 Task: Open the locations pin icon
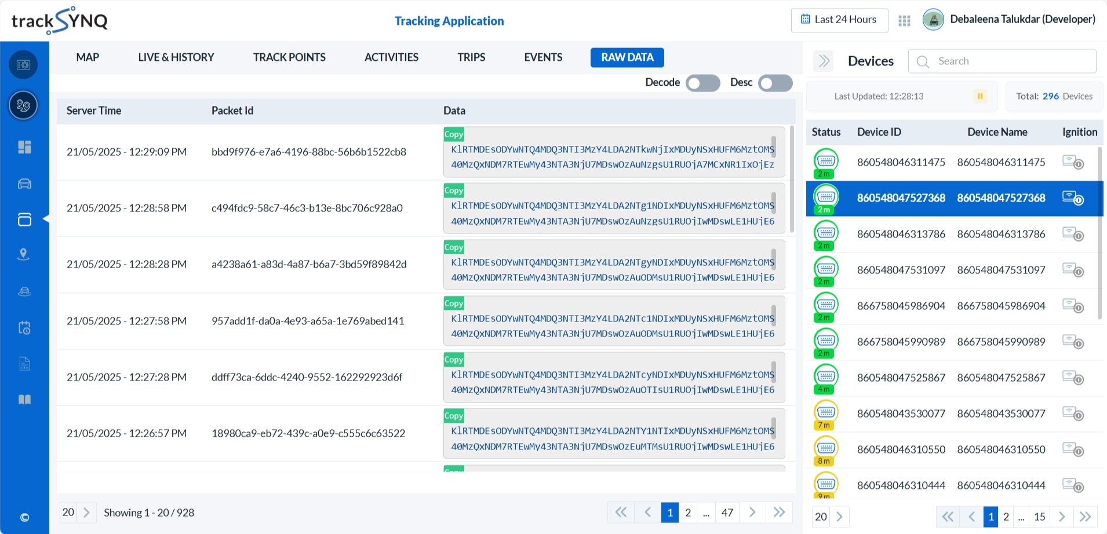[x=24, y=254]
